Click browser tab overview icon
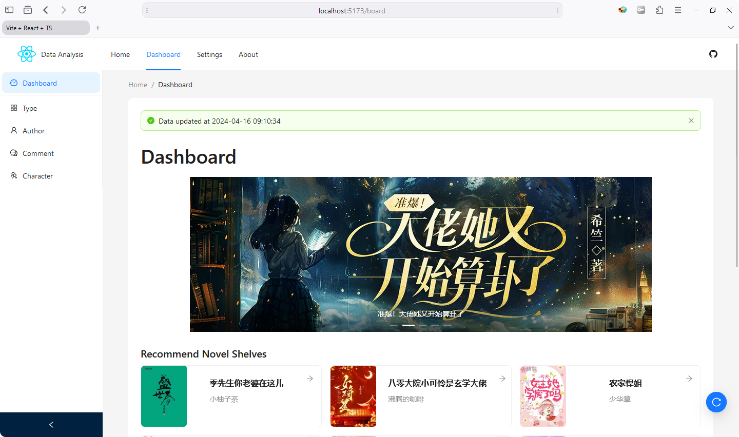 click(28, 10)
